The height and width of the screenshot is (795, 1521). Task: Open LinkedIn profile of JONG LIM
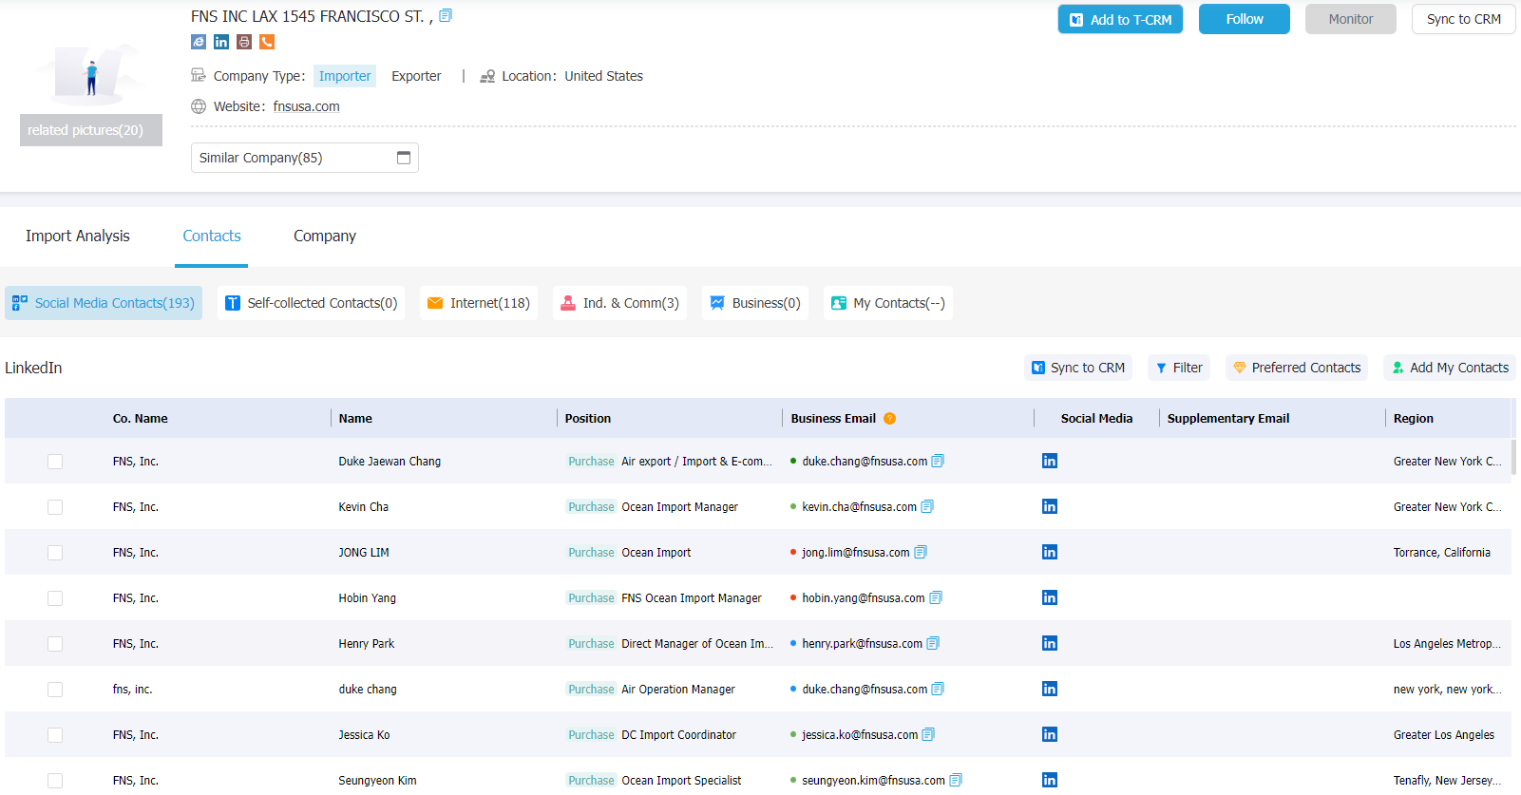coord(1050,552)
